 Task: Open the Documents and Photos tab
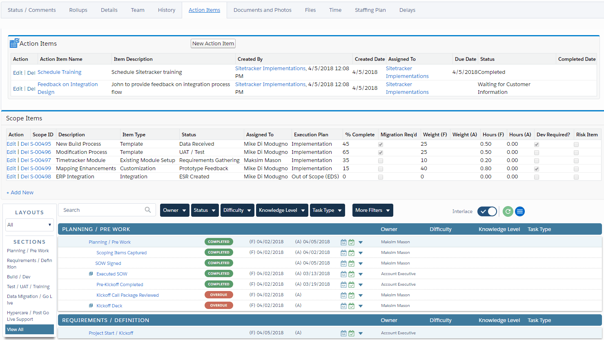click(x=262, y=10)
